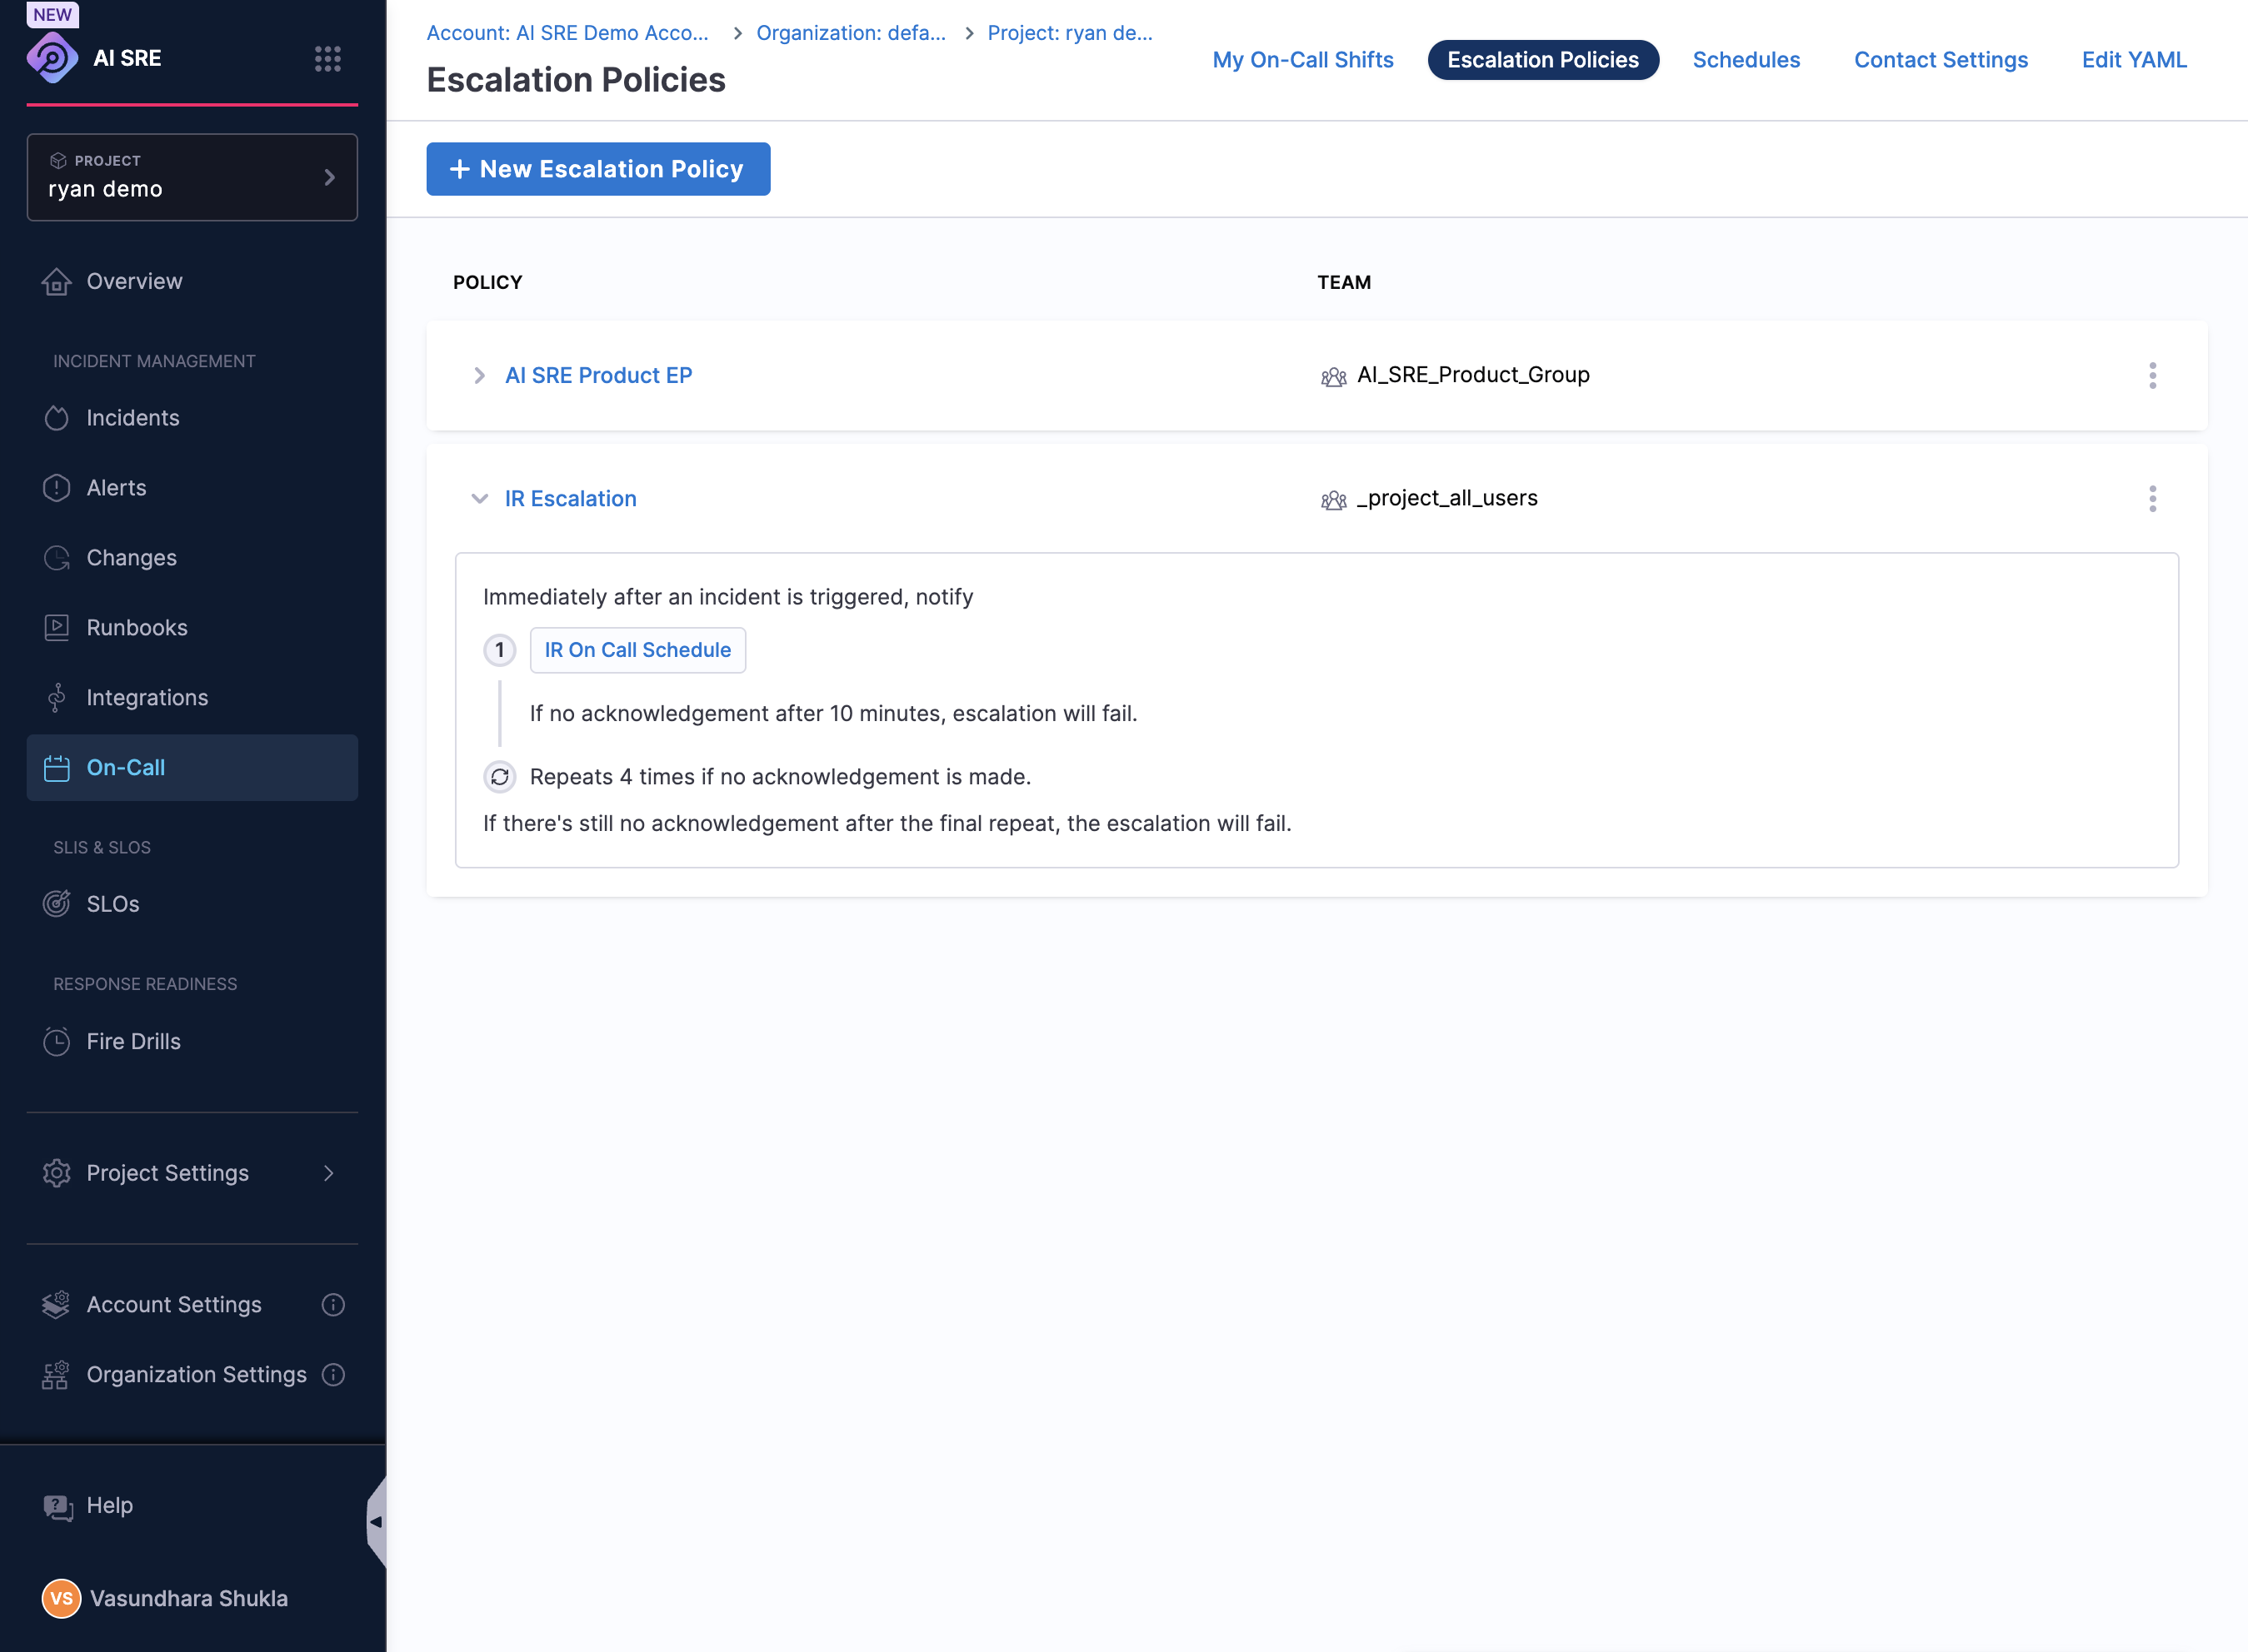
Task: Collapse the IR Escalation row
Action: tap(479, 499)
